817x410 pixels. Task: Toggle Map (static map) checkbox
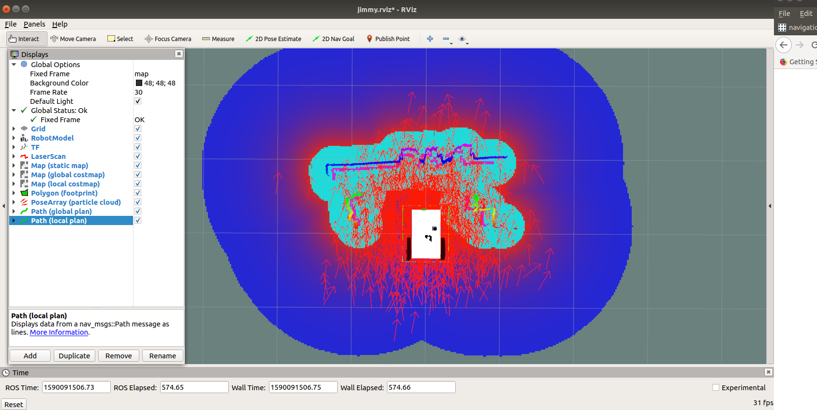tap(138, 165)
